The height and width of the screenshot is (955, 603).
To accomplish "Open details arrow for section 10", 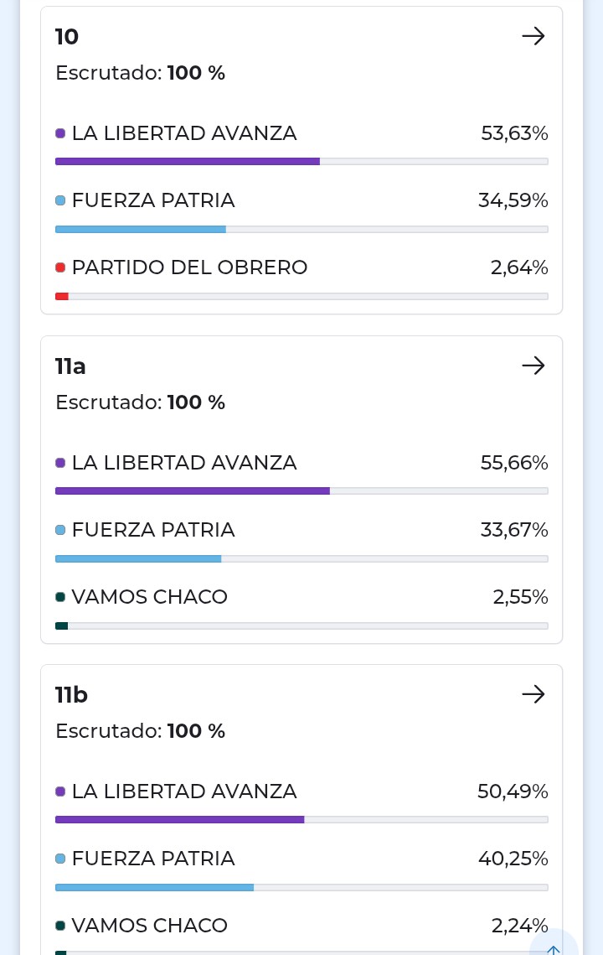I will (x=533, y=36).
